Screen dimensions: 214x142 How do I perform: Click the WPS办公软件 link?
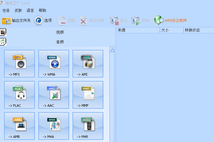point(171,21)
